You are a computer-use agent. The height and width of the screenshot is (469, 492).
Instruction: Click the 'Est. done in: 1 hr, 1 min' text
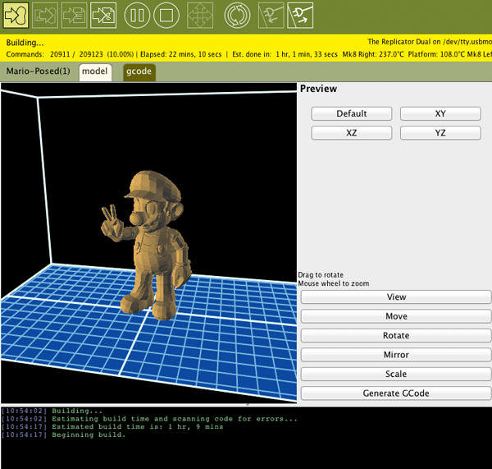point(285,54)
